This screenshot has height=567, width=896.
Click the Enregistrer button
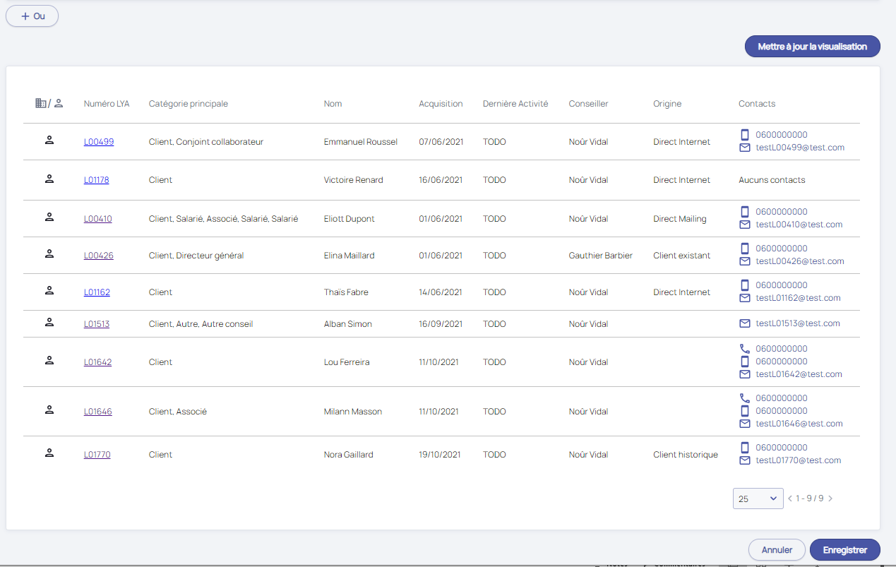(844, 550)
